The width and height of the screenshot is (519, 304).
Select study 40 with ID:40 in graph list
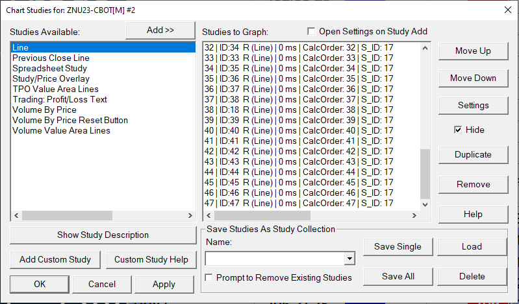point(299,131)
